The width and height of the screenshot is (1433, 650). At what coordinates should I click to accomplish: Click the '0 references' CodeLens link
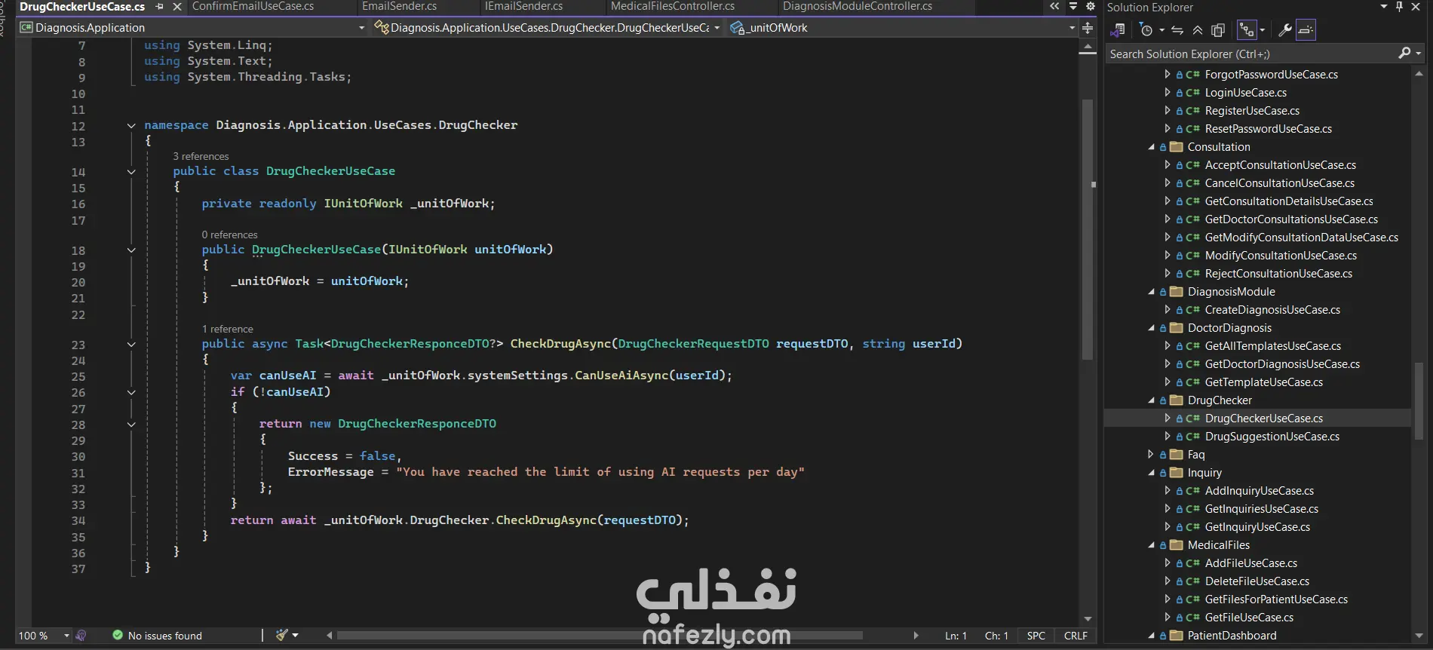(x=229, y=235)
